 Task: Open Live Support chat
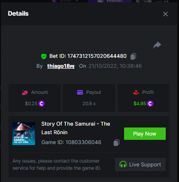click(140, 164)
